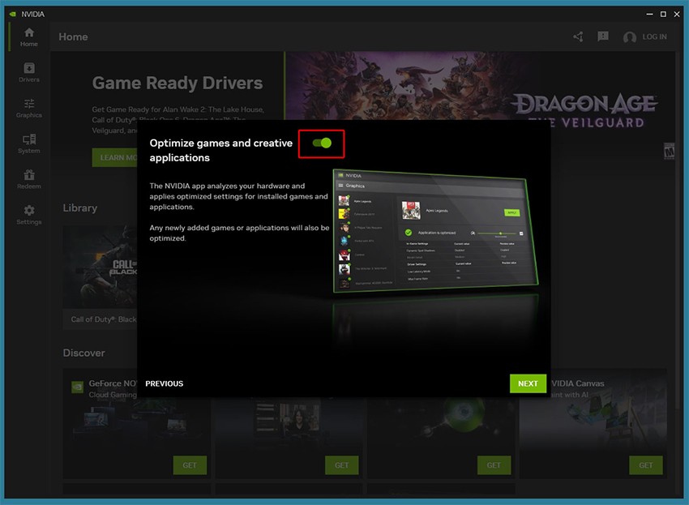
Task: Click the Game Ready Drivers heading
Action: (177, 83)
